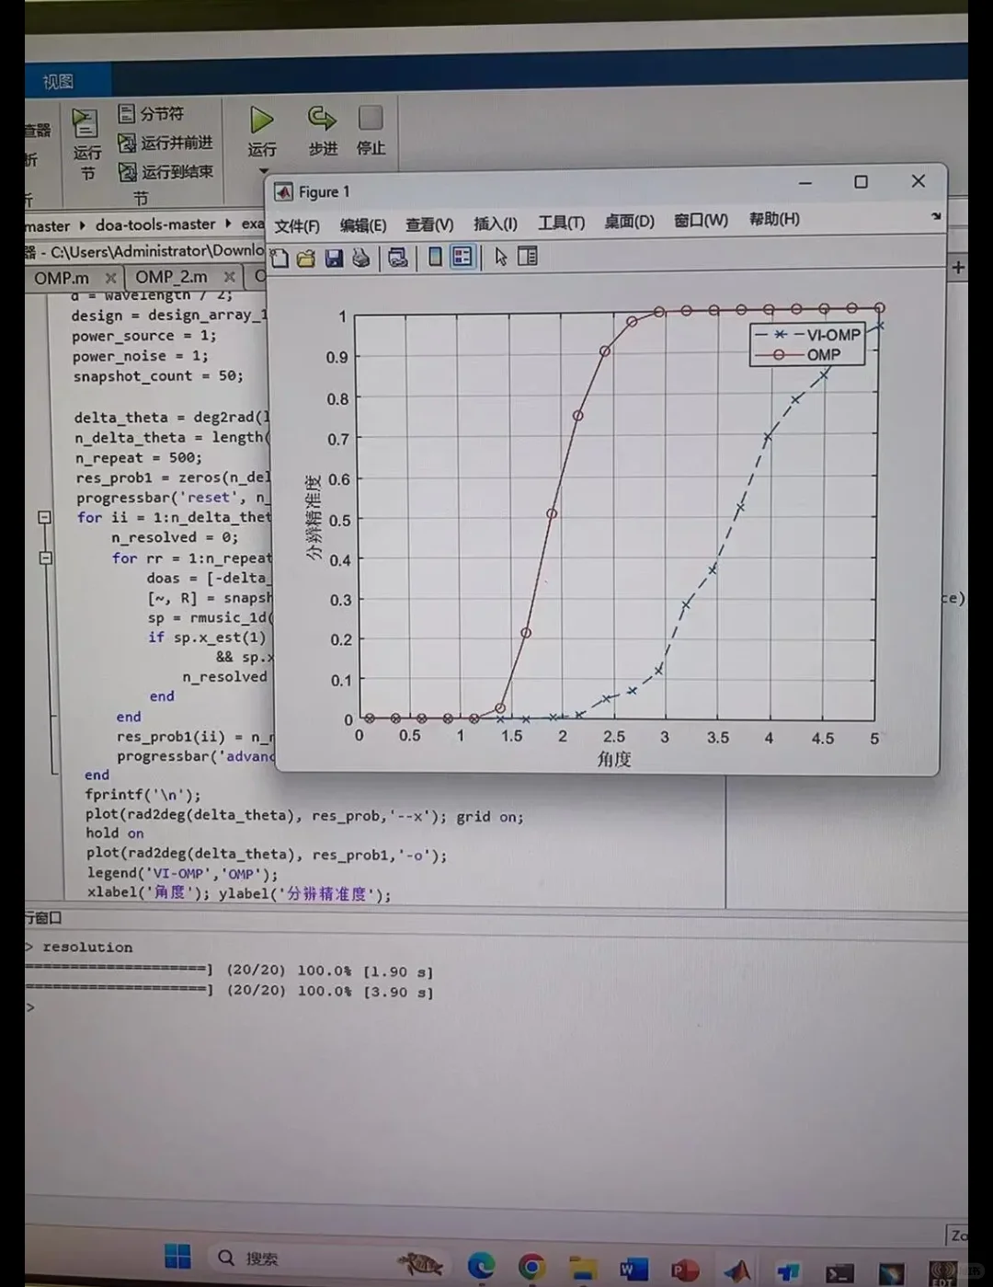The image size is (993, 1287).
Task: Add a new editor tab with plus button
Action: (x=958, y=267)
